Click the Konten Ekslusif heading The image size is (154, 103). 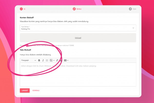click(27, 17)
